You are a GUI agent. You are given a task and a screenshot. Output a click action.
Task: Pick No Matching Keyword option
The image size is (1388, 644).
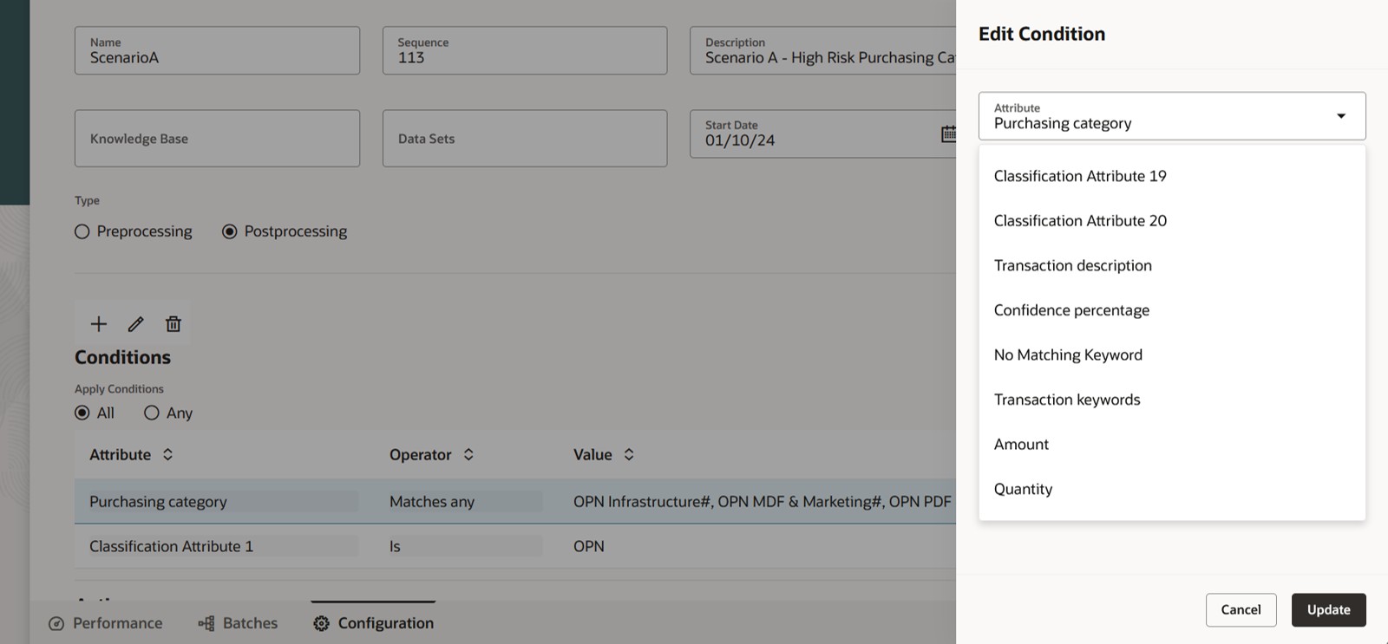(x=1172, y=355)
